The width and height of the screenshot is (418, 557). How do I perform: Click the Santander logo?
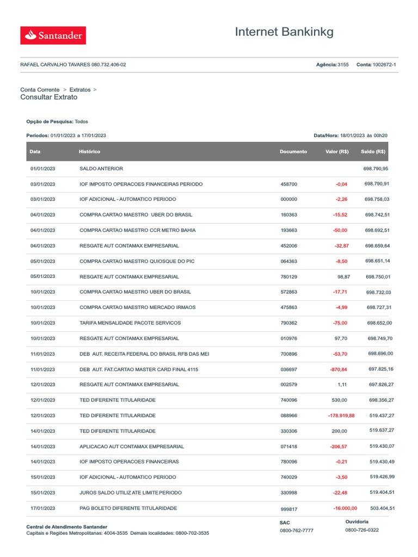(x=53, y=35)
